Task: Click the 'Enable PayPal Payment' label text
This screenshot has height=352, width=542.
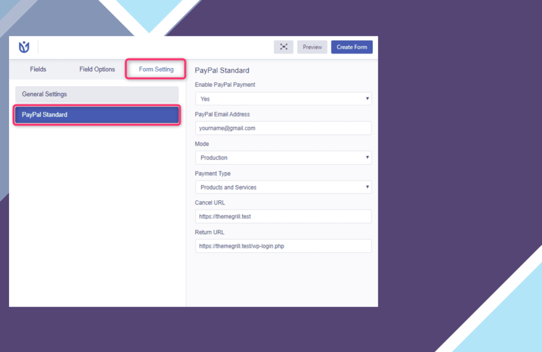Action: tap(225, 85)
